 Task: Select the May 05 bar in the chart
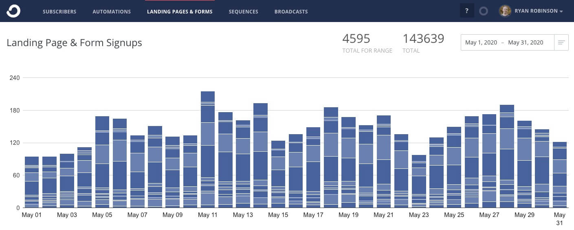point(102,162)
